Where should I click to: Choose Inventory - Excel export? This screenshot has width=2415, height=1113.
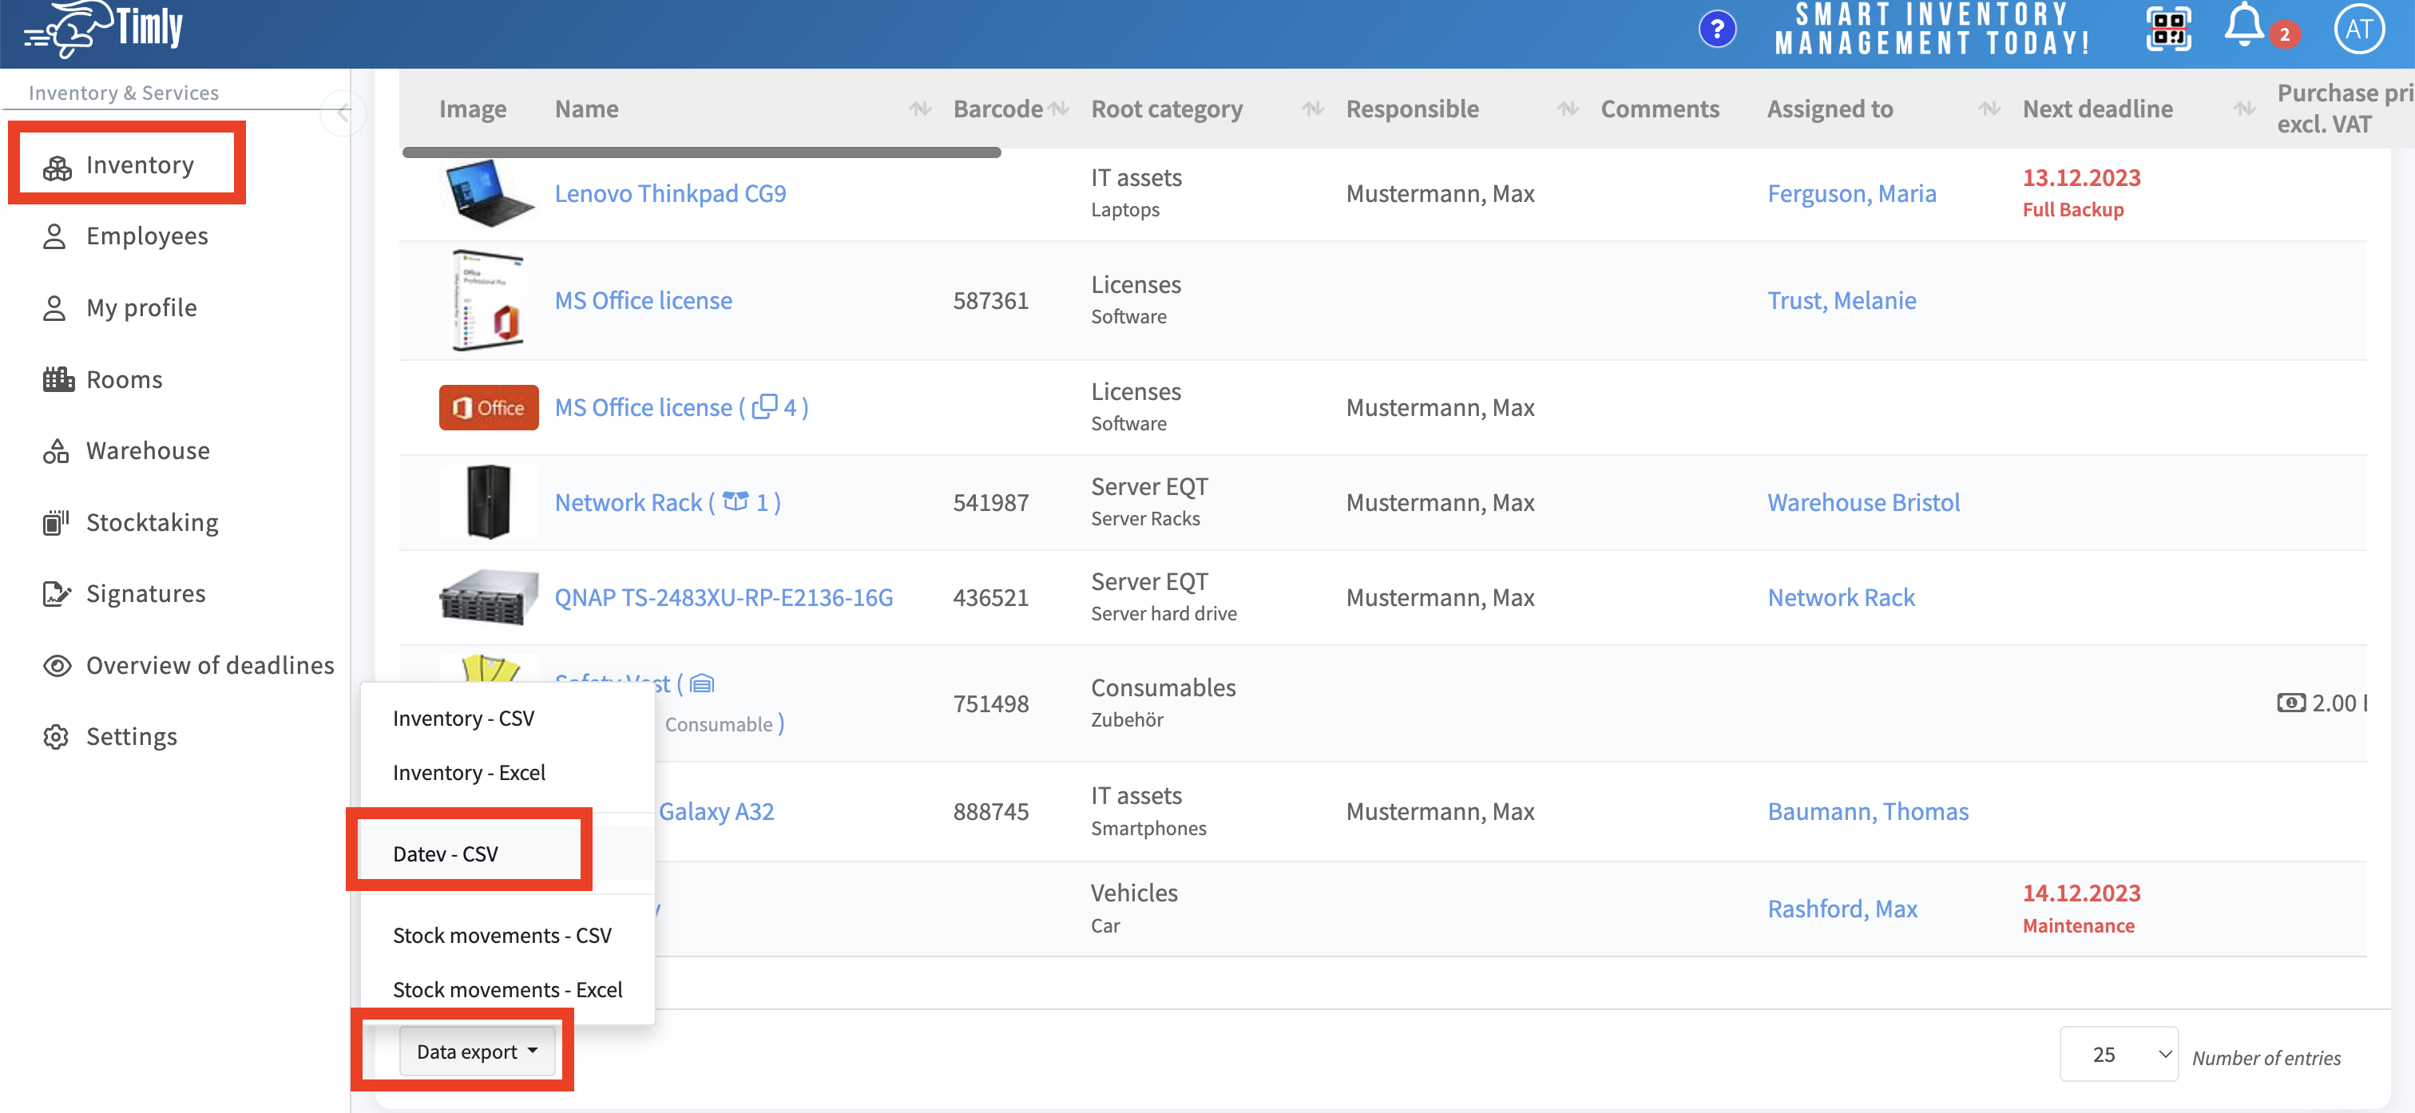click(469, 773)
